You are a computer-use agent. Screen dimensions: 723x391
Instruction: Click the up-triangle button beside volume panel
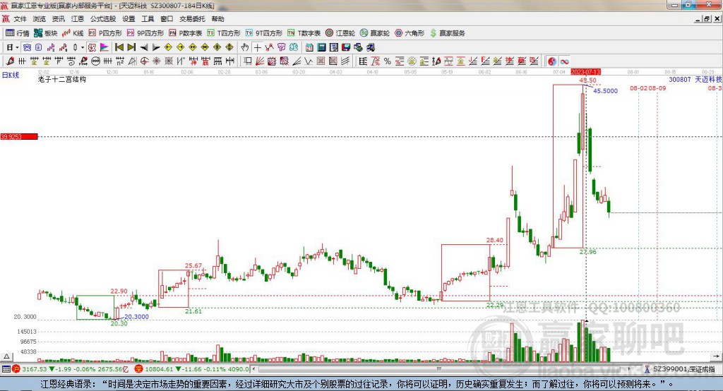(6, 357)
